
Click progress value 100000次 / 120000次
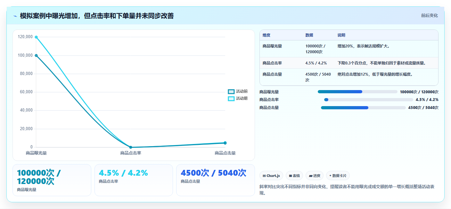(x=419, y=92)
